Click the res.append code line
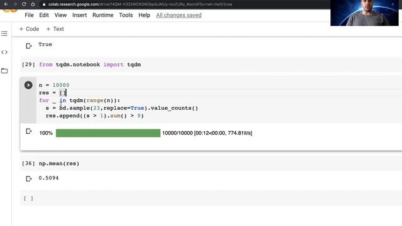 (95, 116)
